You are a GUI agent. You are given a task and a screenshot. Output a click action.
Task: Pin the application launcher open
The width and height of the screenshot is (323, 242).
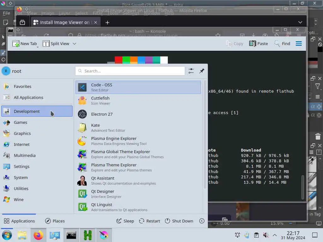tap(202, 71)
